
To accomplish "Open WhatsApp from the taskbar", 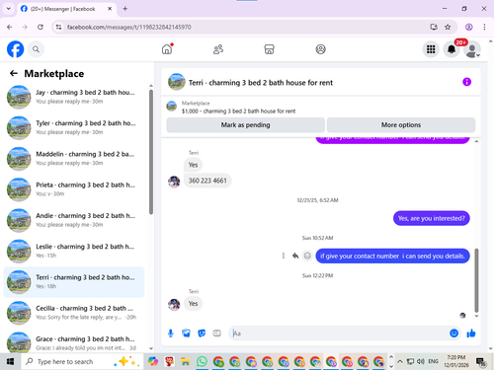I will (x=202, y=362).
